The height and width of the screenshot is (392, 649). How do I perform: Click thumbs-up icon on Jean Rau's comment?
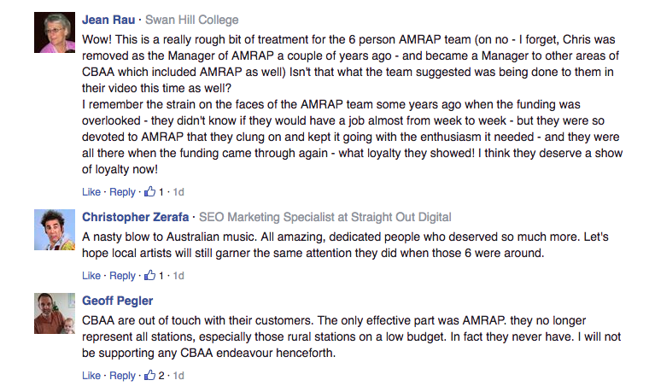[x=149, y=191]
